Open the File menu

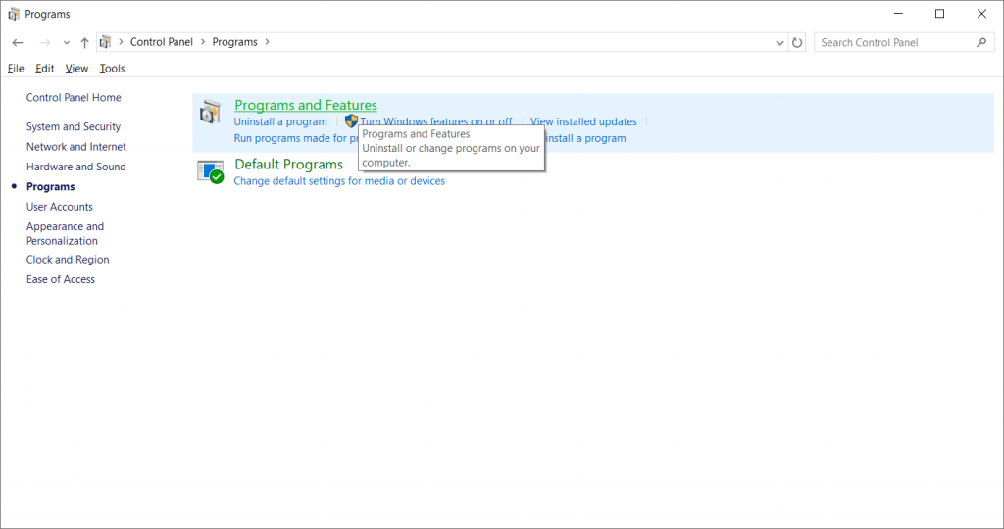coord(16,69)
